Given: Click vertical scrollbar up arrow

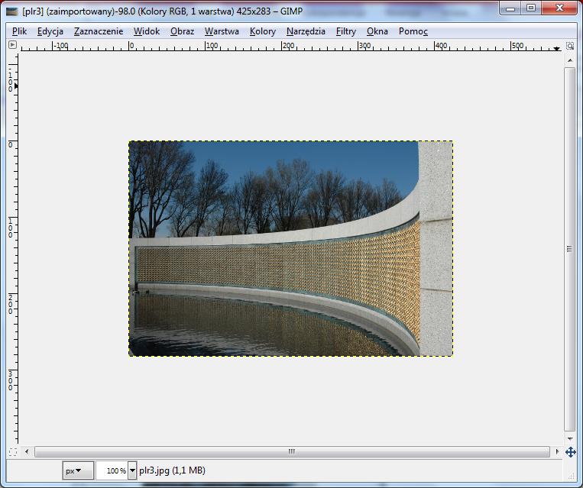Looking at the screenshot, I should click(569, 60).
